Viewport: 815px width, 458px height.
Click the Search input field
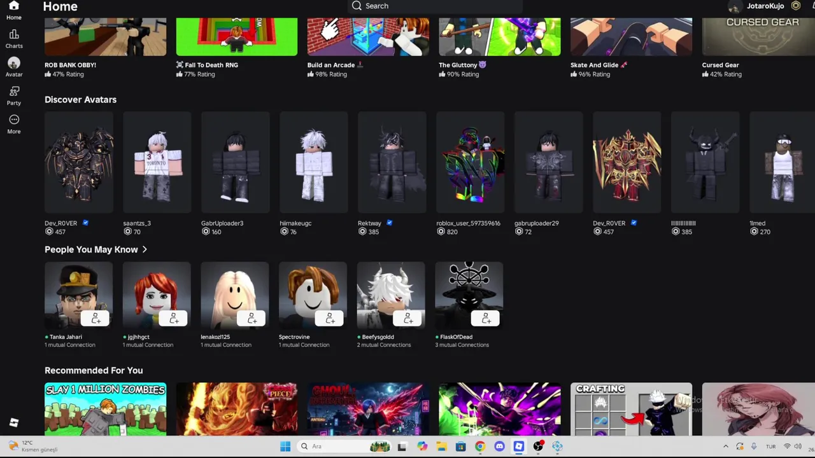click(436, 6)
